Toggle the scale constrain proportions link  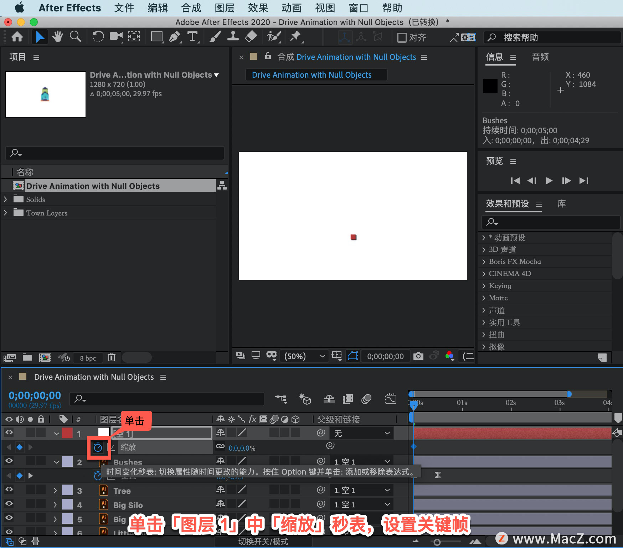point(220,446)
